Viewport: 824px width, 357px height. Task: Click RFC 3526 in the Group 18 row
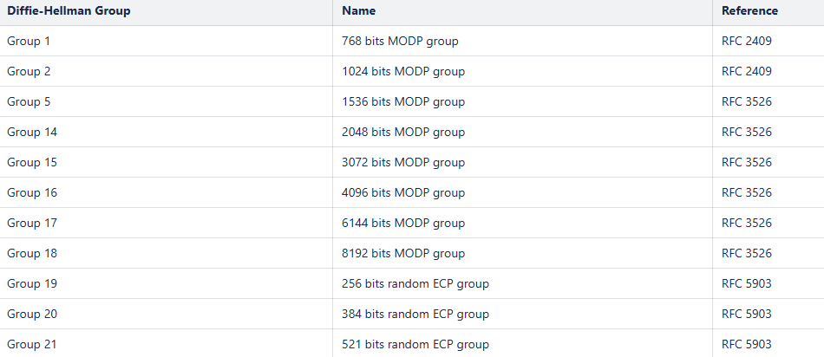[x=746, y=253]
